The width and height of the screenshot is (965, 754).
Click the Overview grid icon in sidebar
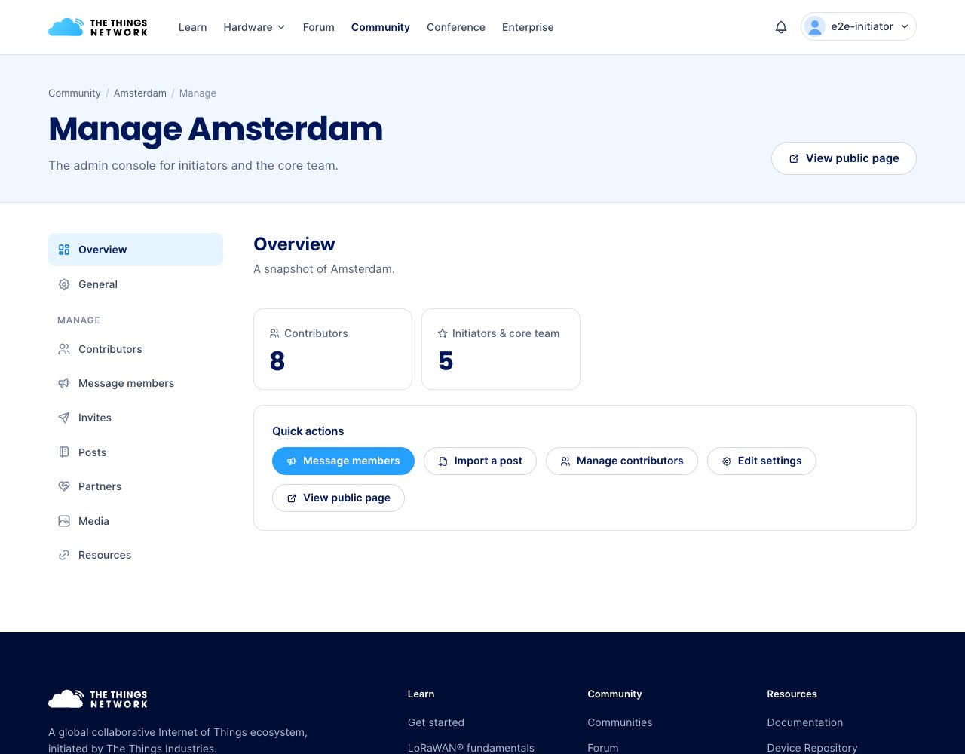click(x=64, y=250)
